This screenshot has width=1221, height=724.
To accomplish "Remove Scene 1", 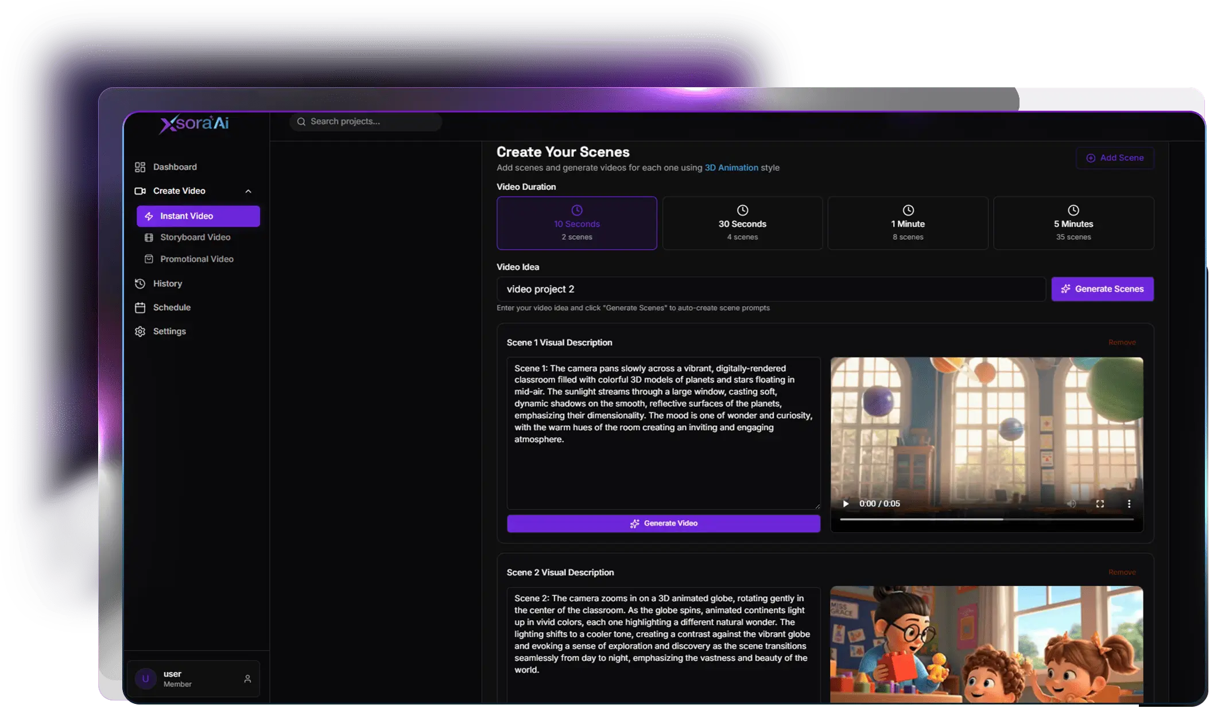I will [x=1122, y=342].
